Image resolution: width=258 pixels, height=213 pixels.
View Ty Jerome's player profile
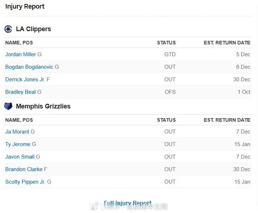18,144
